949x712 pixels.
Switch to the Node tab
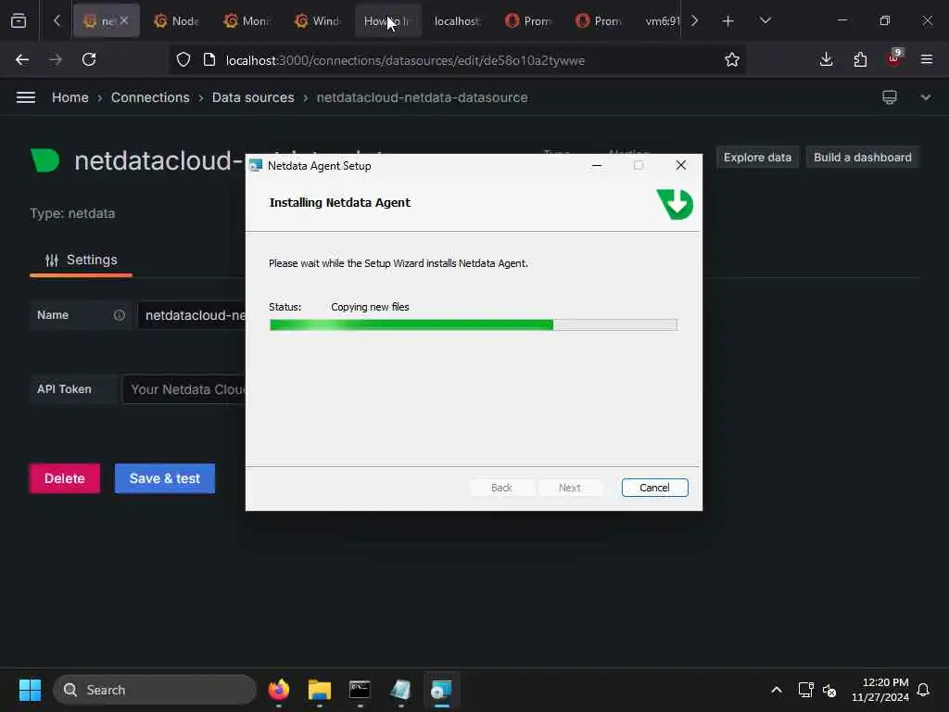pyautogui.click(x=176, y=21)
